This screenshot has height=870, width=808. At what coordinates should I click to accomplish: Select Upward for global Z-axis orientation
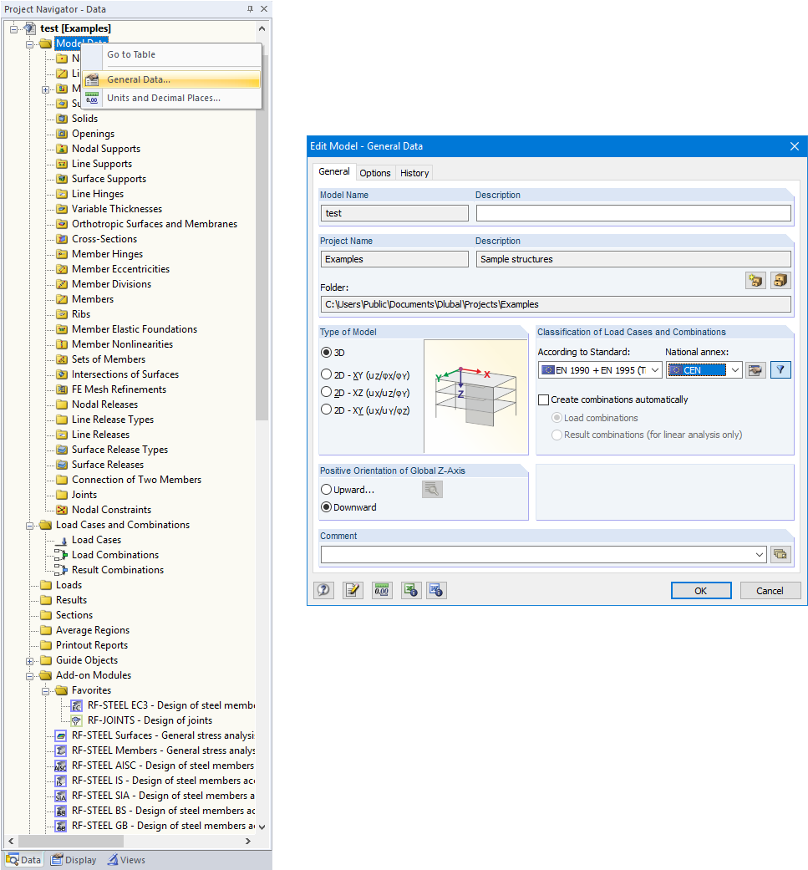pos(326,489)
